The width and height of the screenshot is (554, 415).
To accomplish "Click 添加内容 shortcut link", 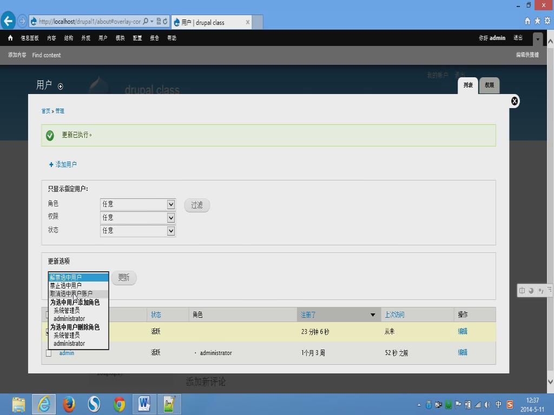I will coord(17,55).
